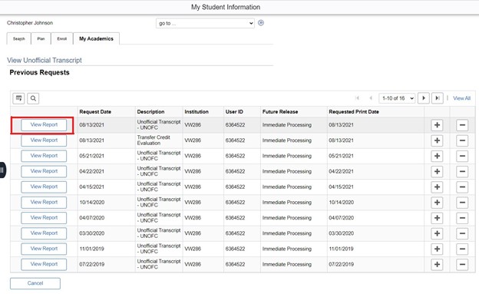Image resolution: width=479 pixels, height=294 pixels.
Task: Click the Previous Requests heading
Action: (39, 72)
